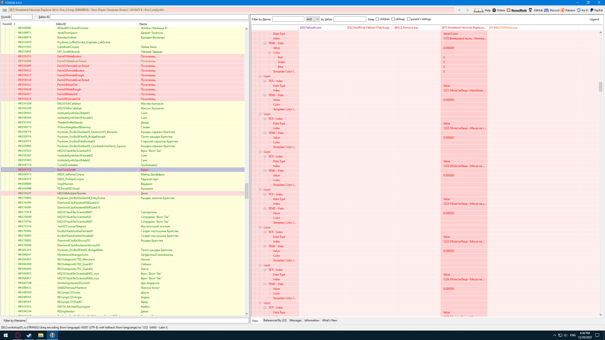Open the Messages tab
Viewport: 605px width, 340px height.
pos(295,320)
